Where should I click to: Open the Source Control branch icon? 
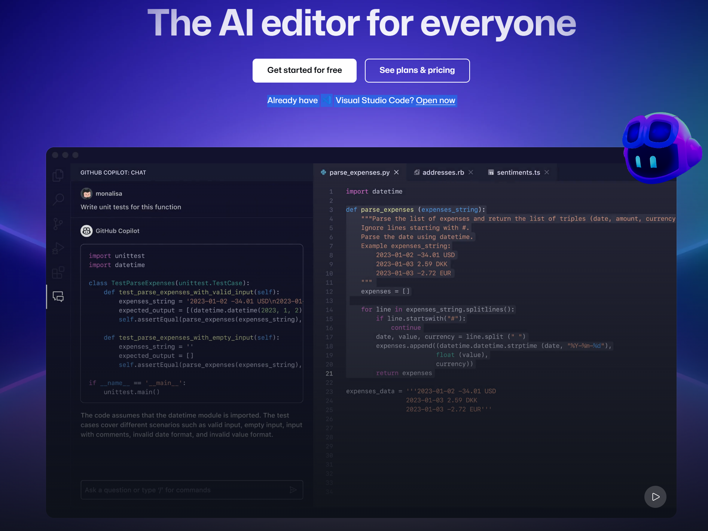[x=58, y=224]
